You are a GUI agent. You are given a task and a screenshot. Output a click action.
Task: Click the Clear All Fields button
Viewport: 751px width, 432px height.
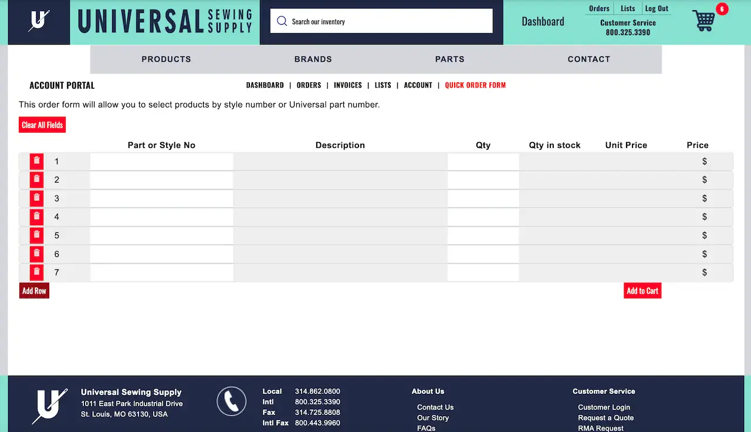point(42,125)
